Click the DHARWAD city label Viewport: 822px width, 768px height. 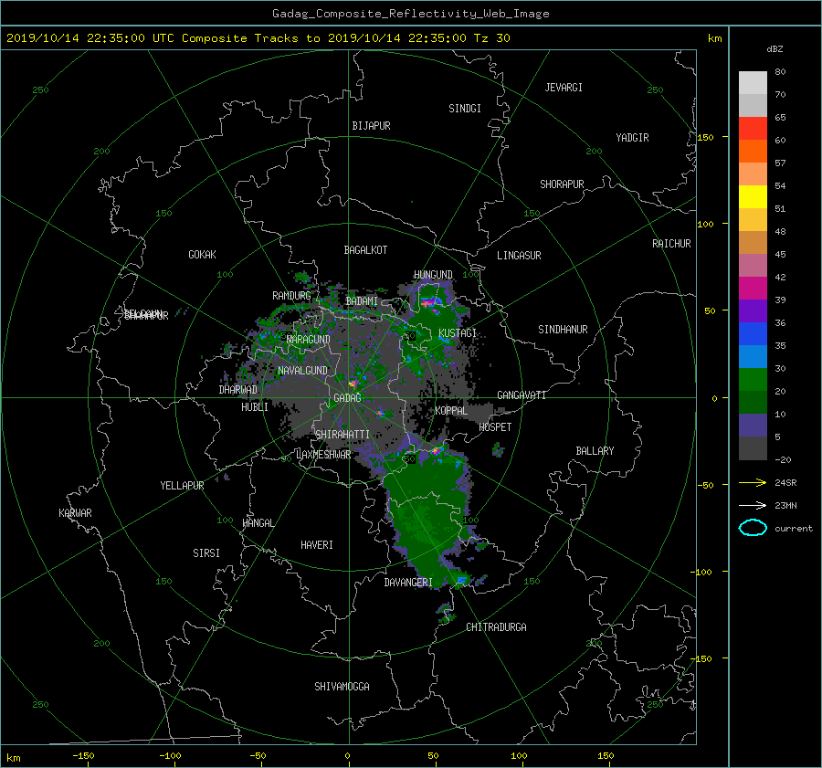click(237, 390)
